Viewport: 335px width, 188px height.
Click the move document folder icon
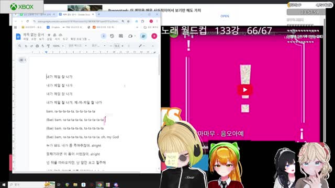point(54,35)
